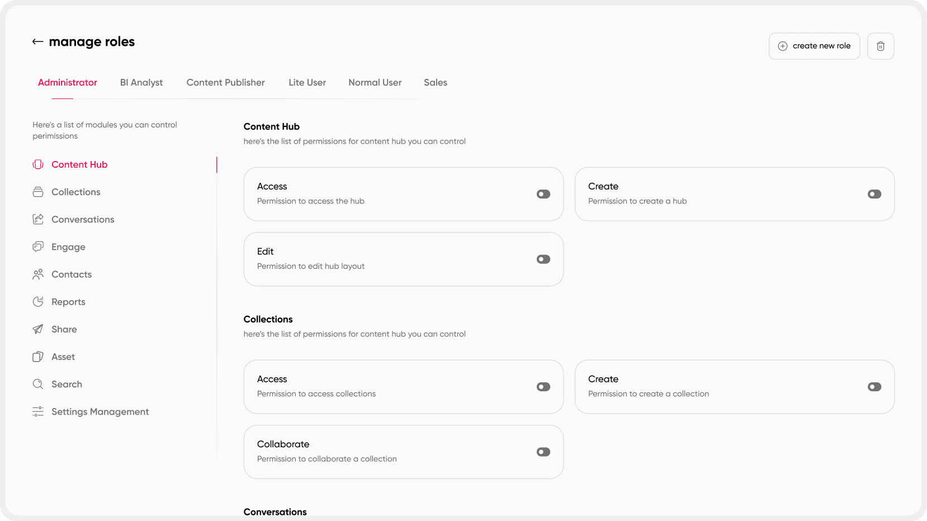Click the Contacts people icon
This screenshot has height=521, width=927.
point(38,274)
